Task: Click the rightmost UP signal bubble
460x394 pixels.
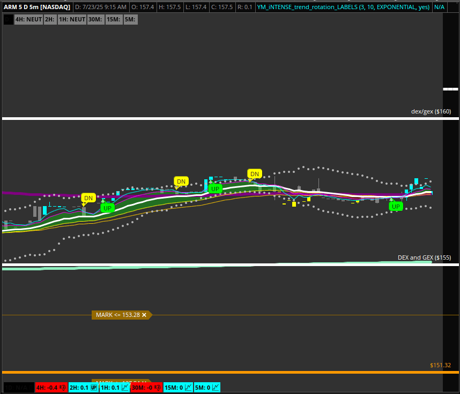Action: (x=396, y=206)
